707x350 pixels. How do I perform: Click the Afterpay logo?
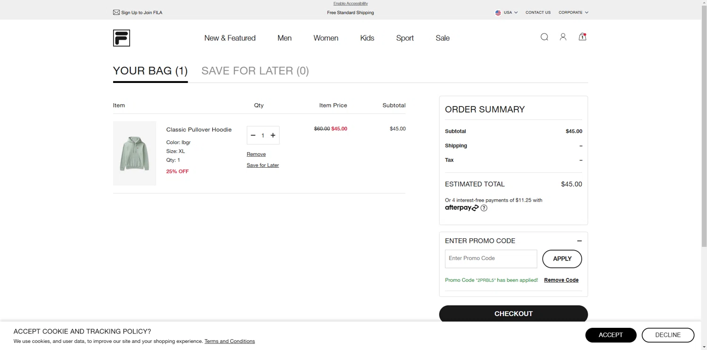pyautogui.click(x=462, y=208)
